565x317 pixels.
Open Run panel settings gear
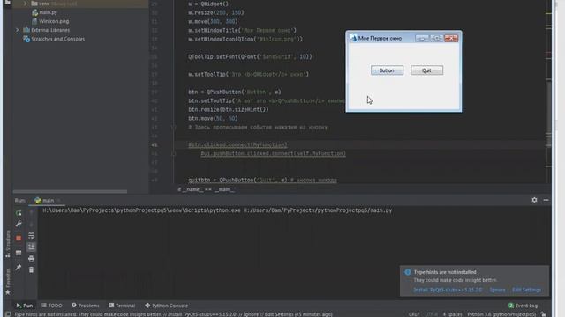534,200
